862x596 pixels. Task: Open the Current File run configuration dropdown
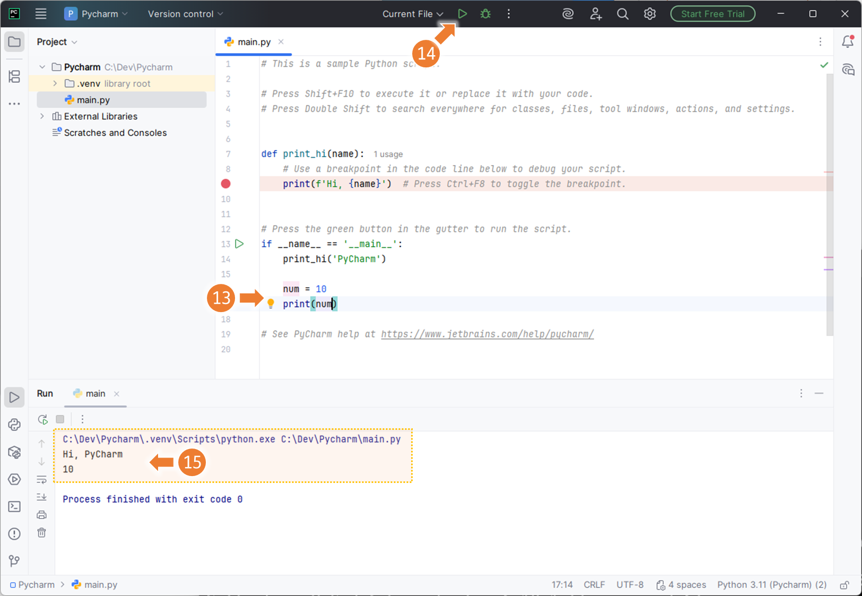click(413, 14)
